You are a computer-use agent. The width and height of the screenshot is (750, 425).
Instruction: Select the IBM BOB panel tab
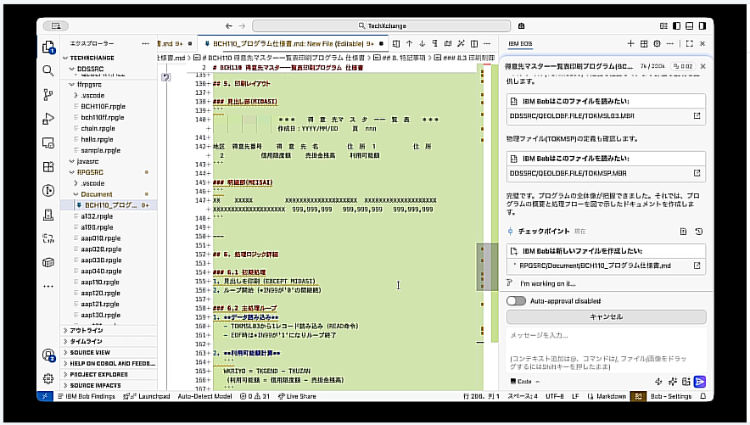520,43
